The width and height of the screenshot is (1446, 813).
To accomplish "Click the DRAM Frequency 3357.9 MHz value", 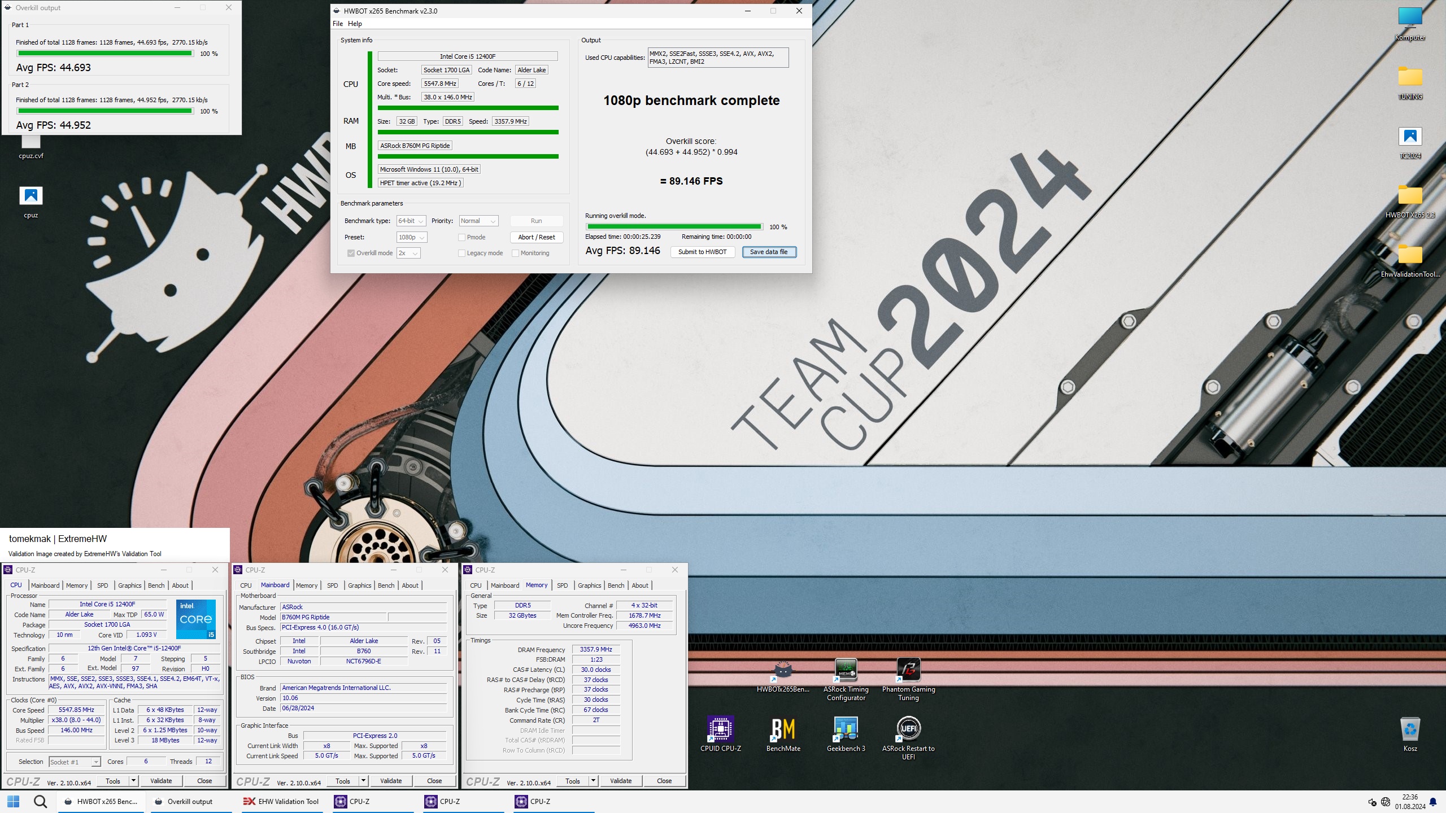I will 596,650.
